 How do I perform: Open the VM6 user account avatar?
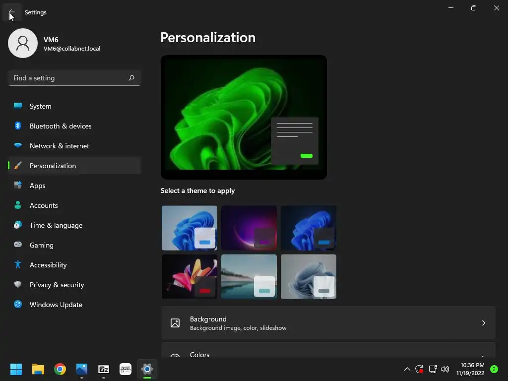click(x=23, y=43)
